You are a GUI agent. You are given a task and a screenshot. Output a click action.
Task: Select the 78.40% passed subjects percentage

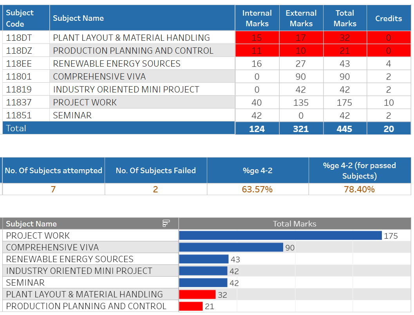tap(359, 190)
